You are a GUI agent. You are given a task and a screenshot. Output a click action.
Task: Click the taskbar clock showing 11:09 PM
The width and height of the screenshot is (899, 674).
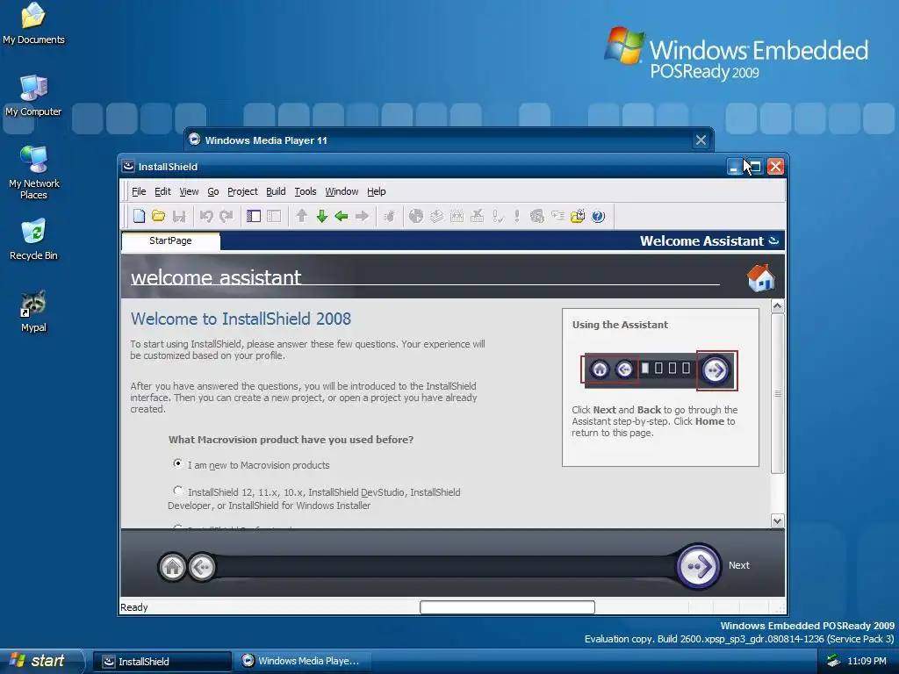point(867,661)
